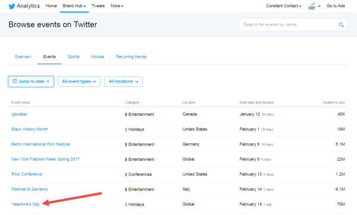Switch to the Movies tab
Viewport: 357px width, 215px height.
(98, 56)
